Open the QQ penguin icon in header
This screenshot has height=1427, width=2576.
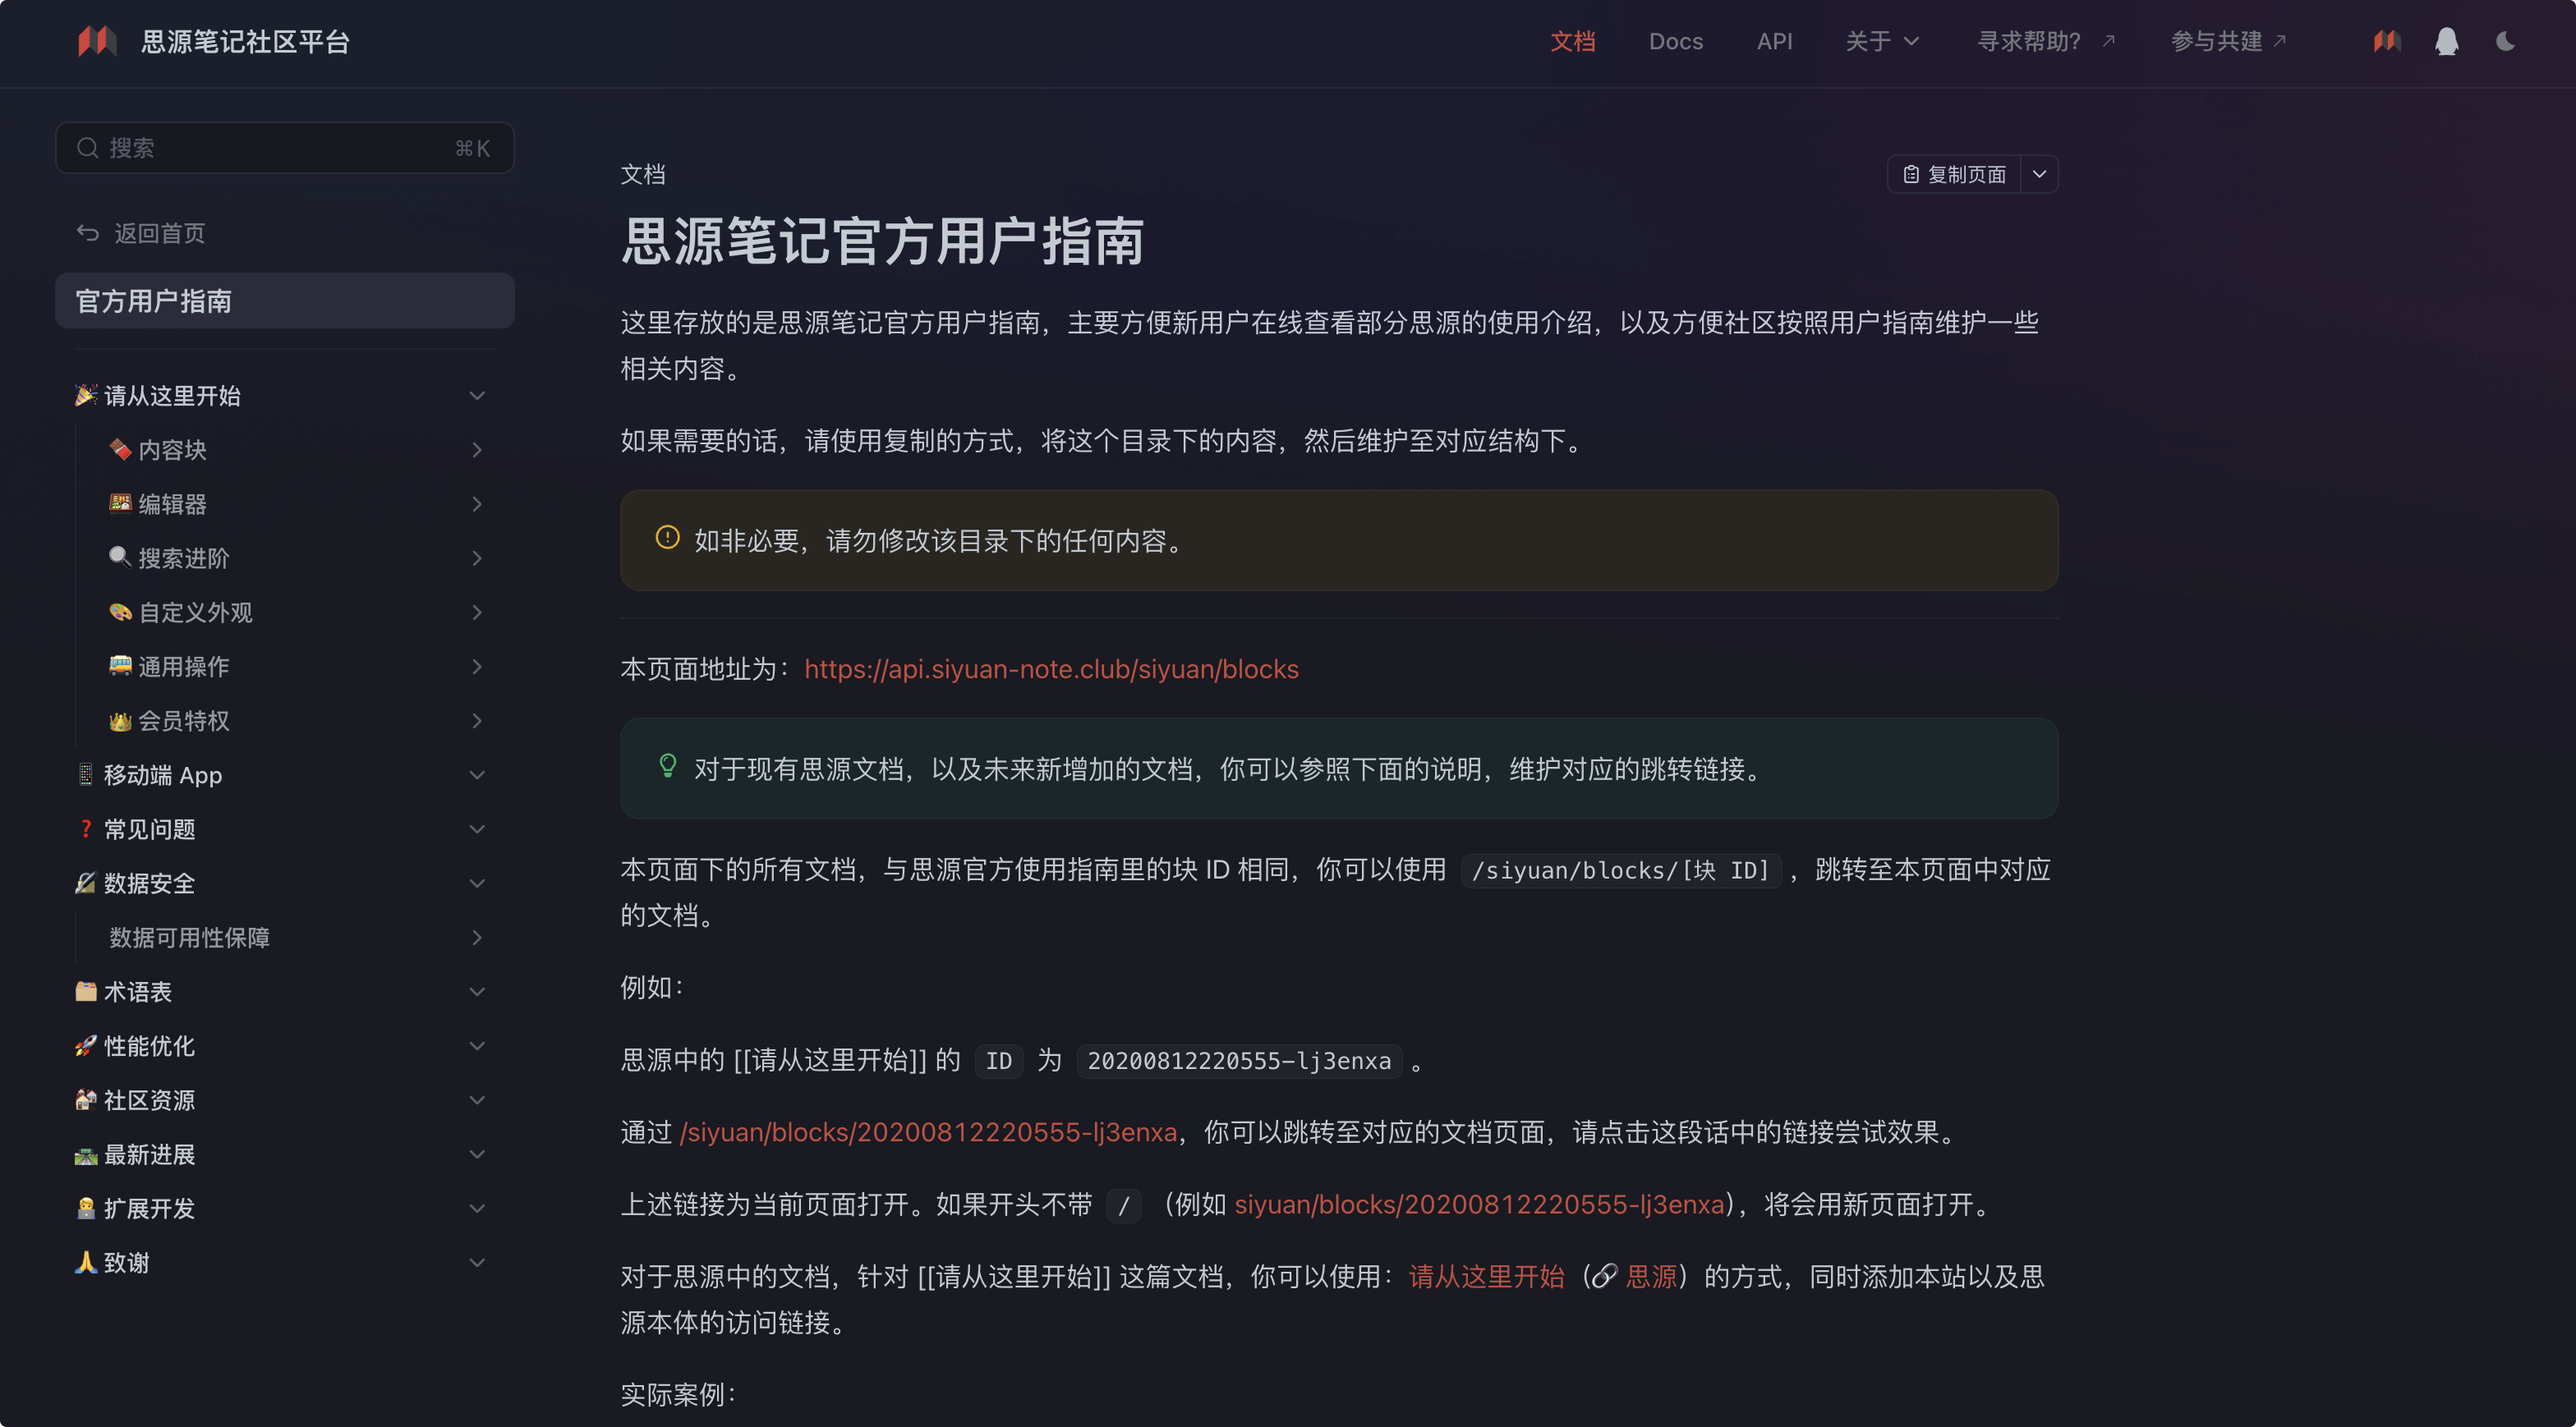coord(2446,41)
